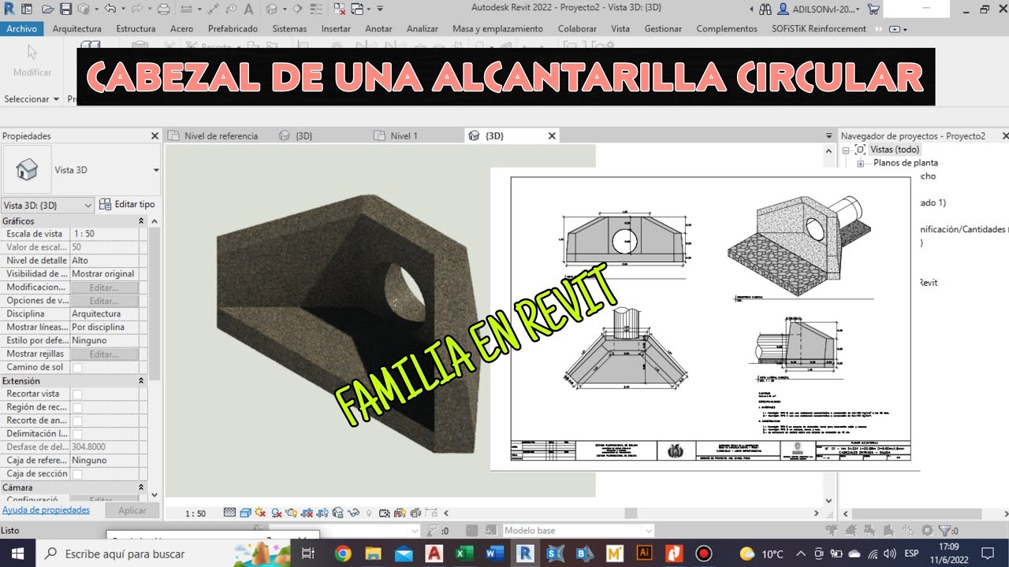1009x567 pixels.
Task: Toggle the Región de rec... checkbox
Action: pos(77,408)
